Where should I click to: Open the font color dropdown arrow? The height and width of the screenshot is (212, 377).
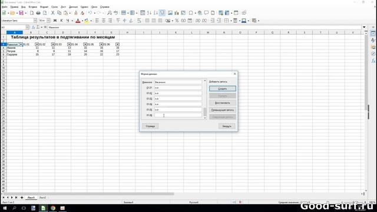point(82,21)
